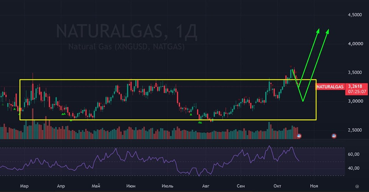This screenshot has width=369, height=192.
Task: Click the Авг month label on time axis
Action: tap(206, 186)
